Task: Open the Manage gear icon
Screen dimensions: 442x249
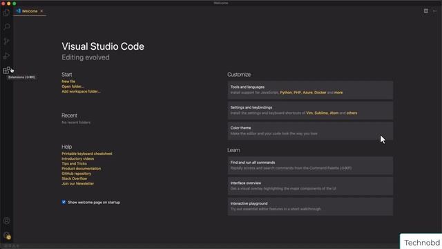Action: click(x=7, y=235)
